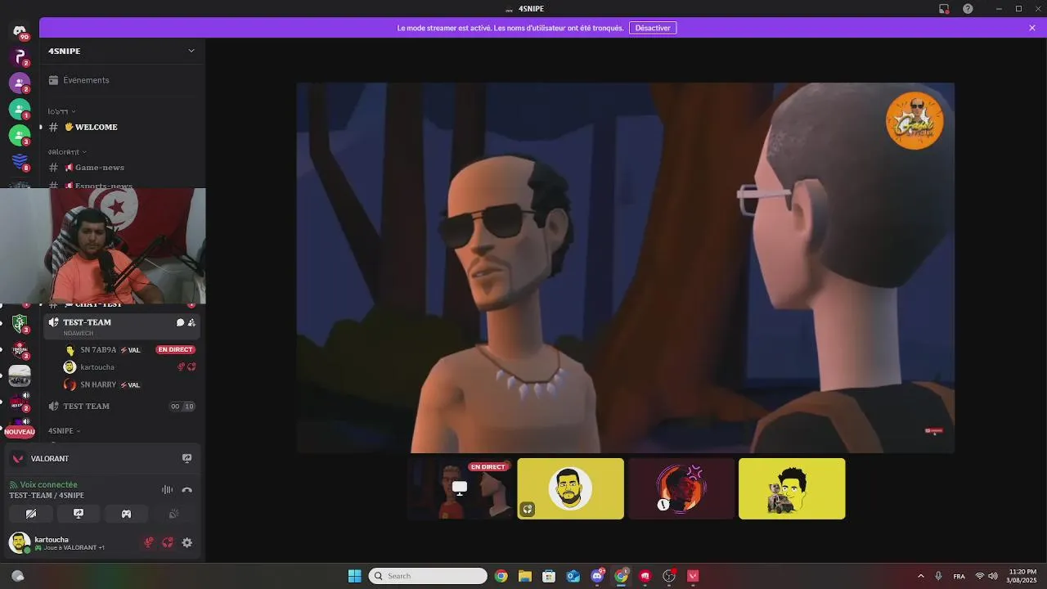Open Discord taskbar icon
Screen dimensions: 1047x589
pos(597,576)
